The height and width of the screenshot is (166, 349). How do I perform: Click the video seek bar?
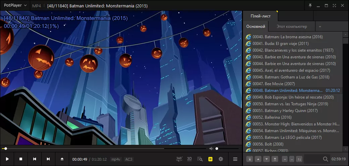click(x=104, y=149)
